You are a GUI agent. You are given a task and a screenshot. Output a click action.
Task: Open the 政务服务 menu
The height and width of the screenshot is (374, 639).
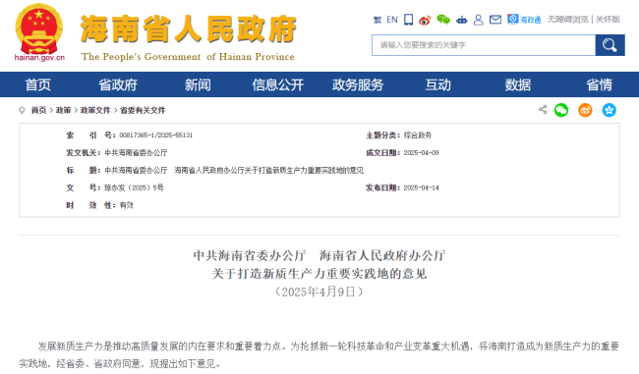(358, 84)
